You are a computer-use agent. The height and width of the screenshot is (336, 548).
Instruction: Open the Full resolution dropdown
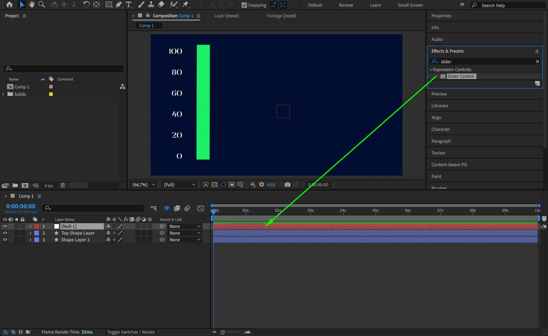click(179, 185)
